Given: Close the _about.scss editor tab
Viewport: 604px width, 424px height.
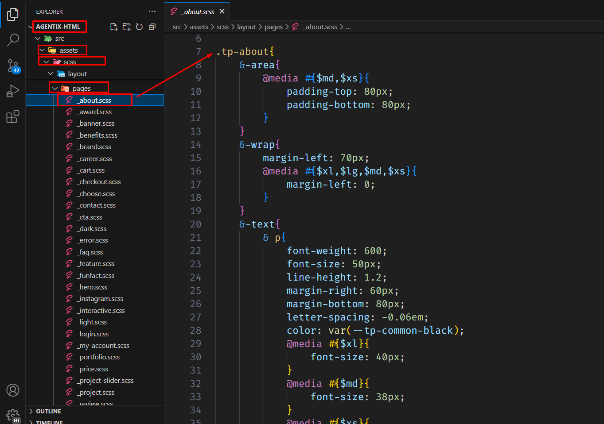Looking at the screenshot, I should point(222,12).
